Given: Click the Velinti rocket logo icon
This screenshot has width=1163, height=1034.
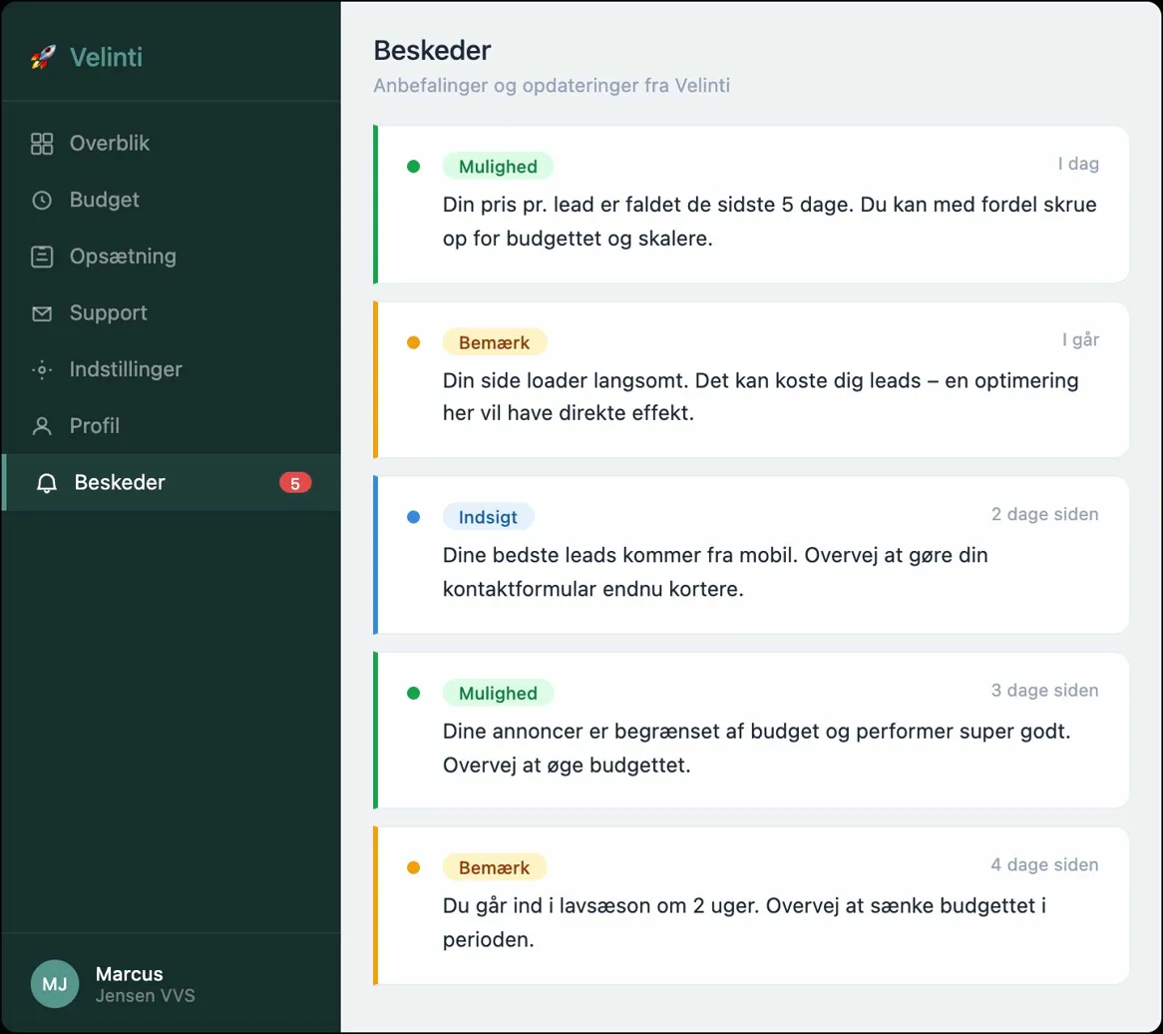Looking at the screenshot, I should (43, 57).
